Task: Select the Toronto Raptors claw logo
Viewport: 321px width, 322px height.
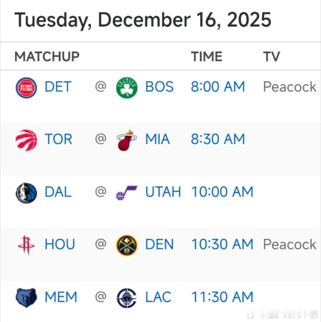Action: [26, 140]
